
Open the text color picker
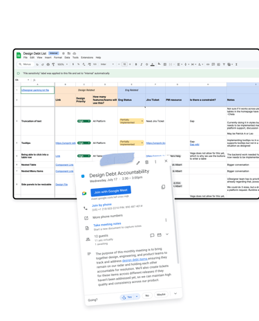tap(153, 64)
